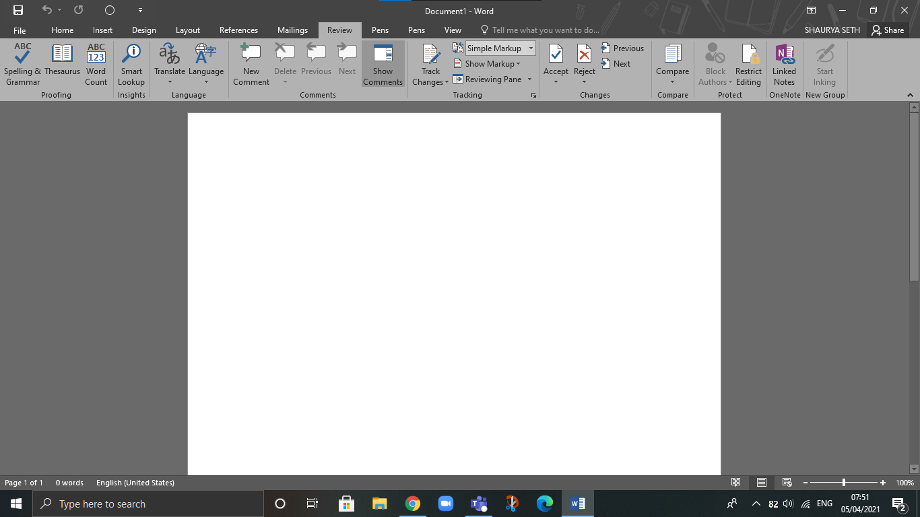The width and height of the screenshot is (920, 517).
Task: Open the File tab
Action: 20,30
